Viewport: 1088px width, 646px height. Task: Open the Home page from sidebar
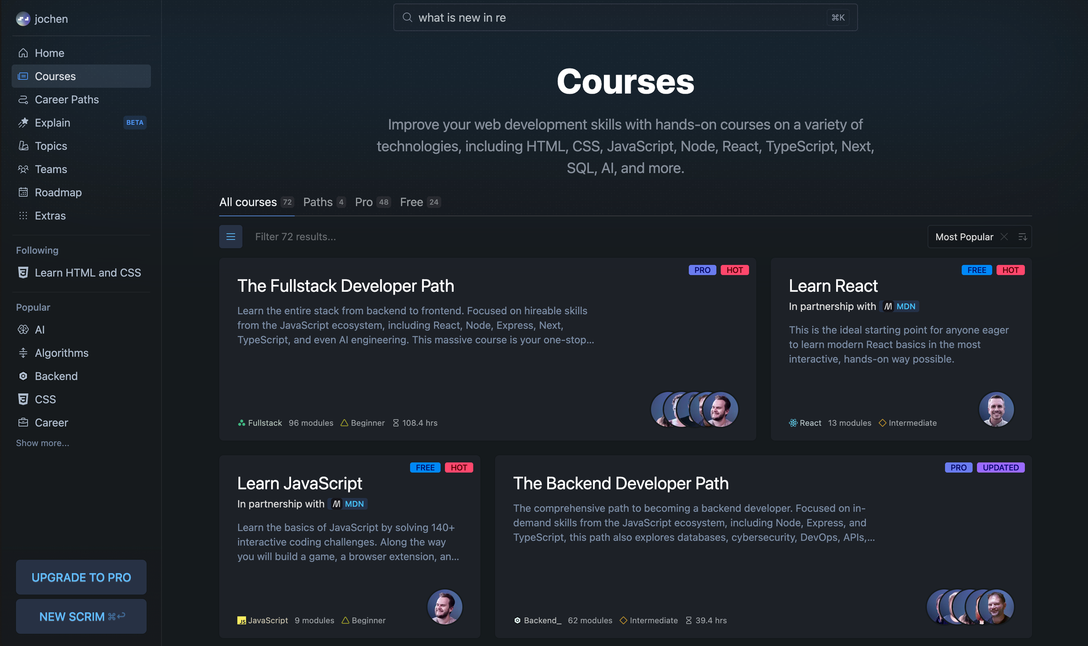click(x=81, y=53)
